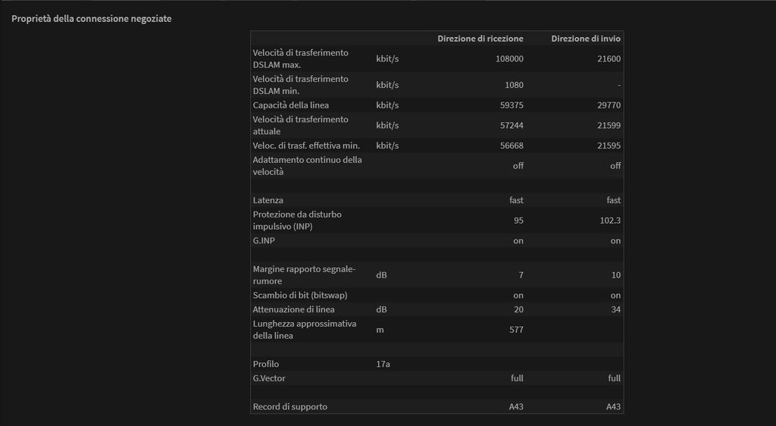Screen dimensions: 776x426
Task: Click the approximate line length value 577
Action: (515, 330)
